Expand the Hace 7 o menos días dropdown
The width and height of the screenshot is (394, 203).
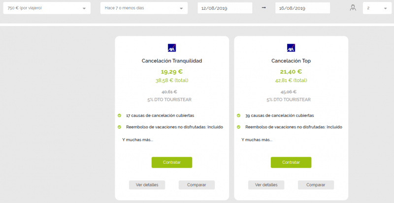[144, 8]
